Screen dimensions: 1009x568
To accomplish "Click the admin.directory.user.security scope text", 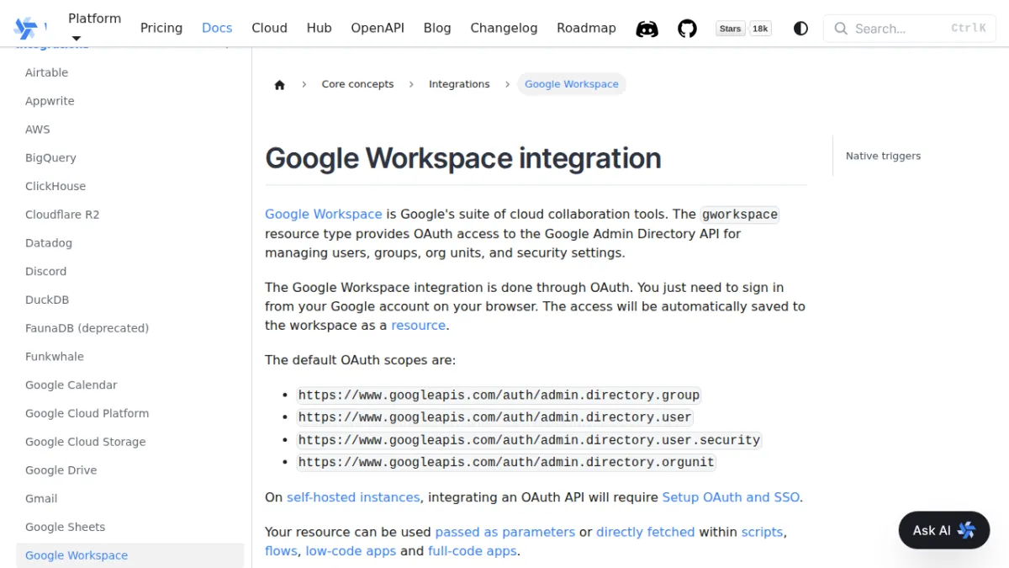I will 530,439.
